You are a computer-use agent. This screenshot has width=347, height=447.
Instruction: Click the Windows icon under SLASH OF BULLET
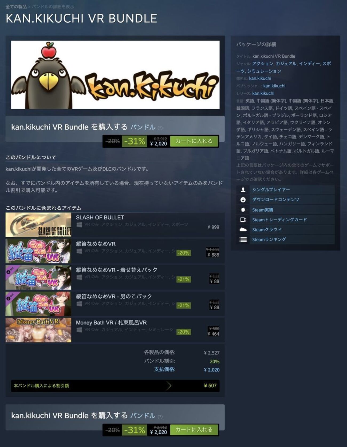pyautogui.click(x=79, y=225)
